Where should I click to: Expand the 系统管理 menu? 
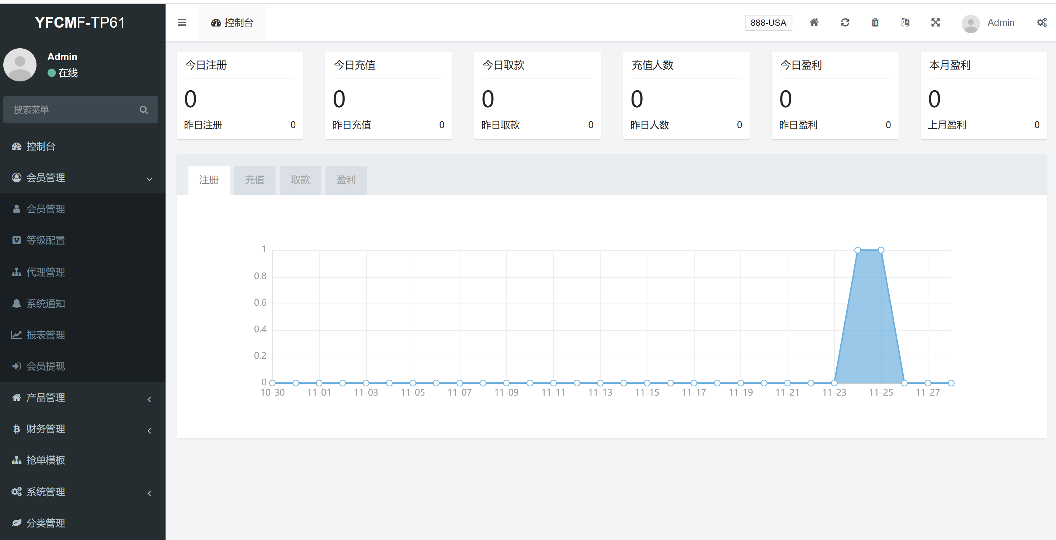82,492
